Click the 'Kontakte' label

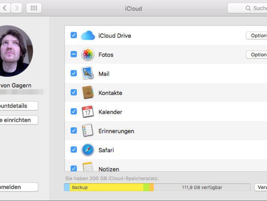pos(110,93)
